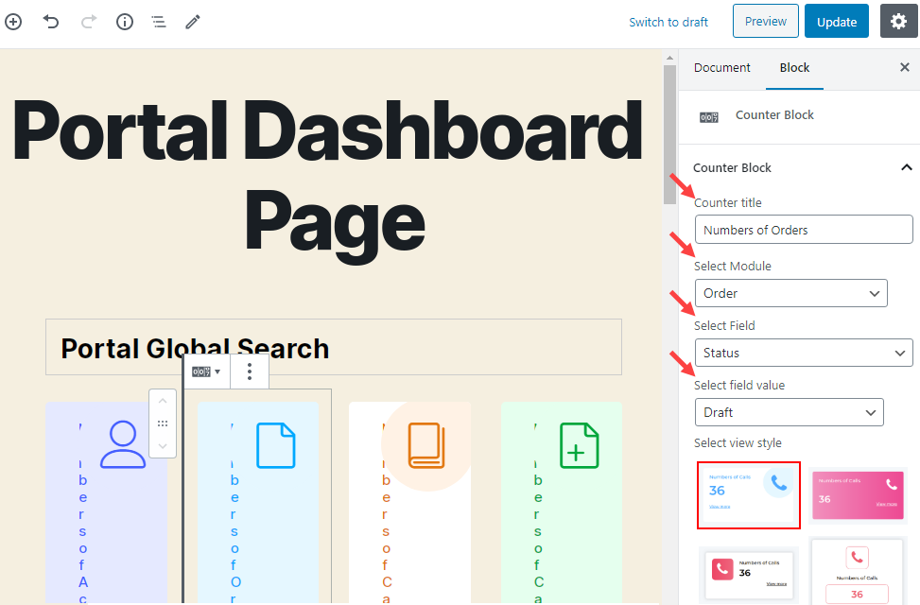This screenshot has height=605, width=920.
Task: Open the block navigation list icon
Action: pyautogui.click(x=159, y=22)
